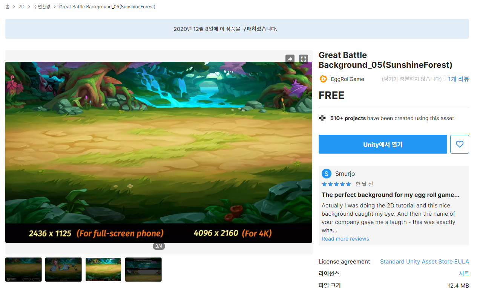477x288 pixels.
Task: Open 2D breadcrumb category
Action: [x=21, y=7]
